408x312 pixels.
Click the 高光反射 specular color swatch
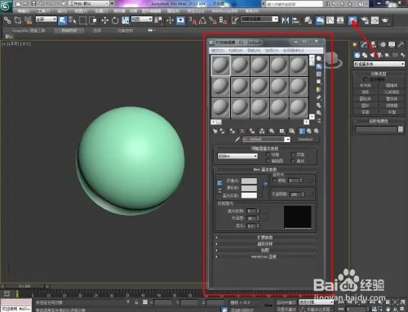pyautogui.click(x=249, y=195)
